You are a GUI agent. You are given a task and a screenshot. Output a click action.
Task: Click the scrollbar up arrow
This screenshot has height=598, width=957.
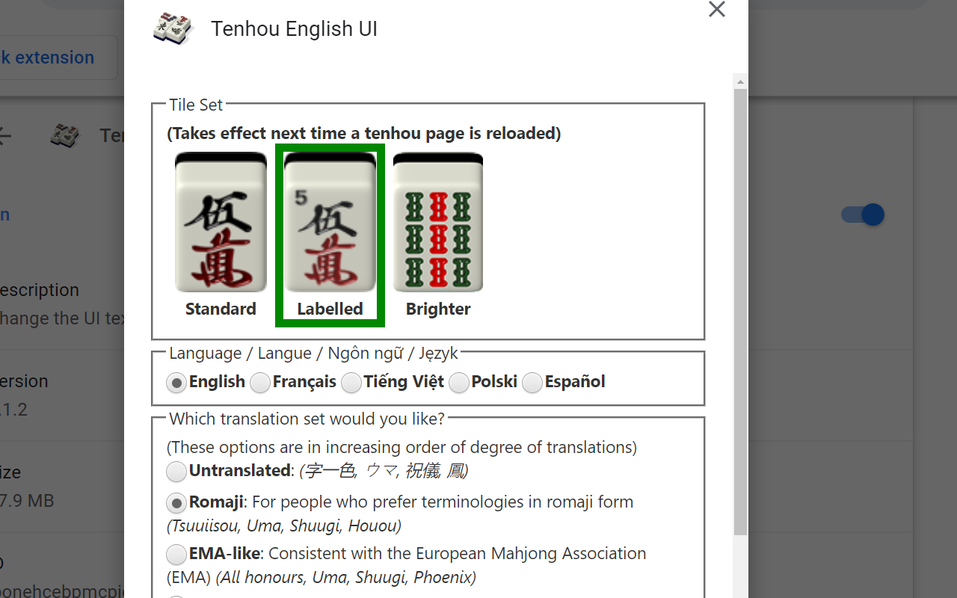click(740, 81)
